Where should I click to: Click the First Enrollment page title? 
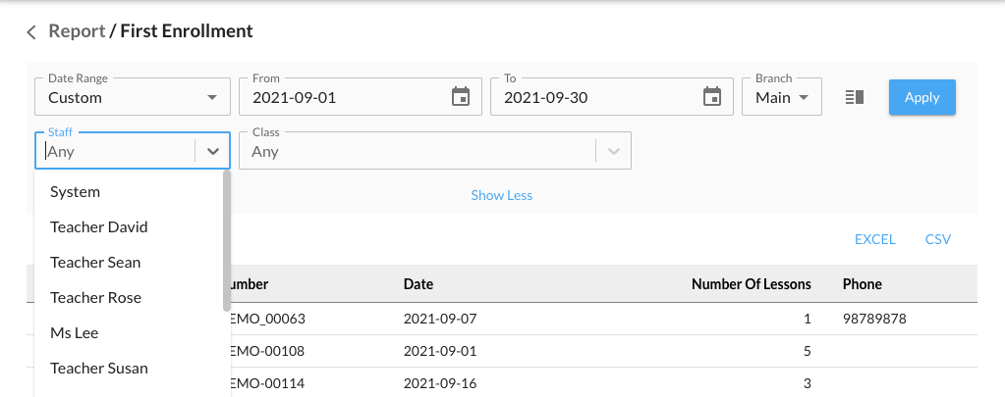coord(187,31)
